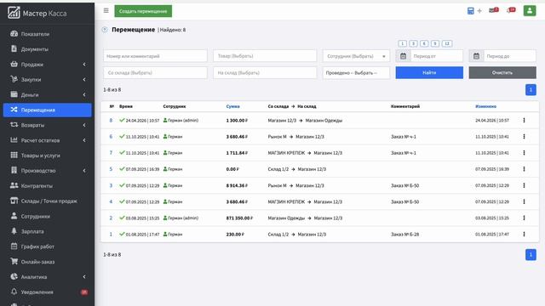Click the grey Очистить button
Image resolution: width=545 pixels, height=306 pixels.
point(502,73)
